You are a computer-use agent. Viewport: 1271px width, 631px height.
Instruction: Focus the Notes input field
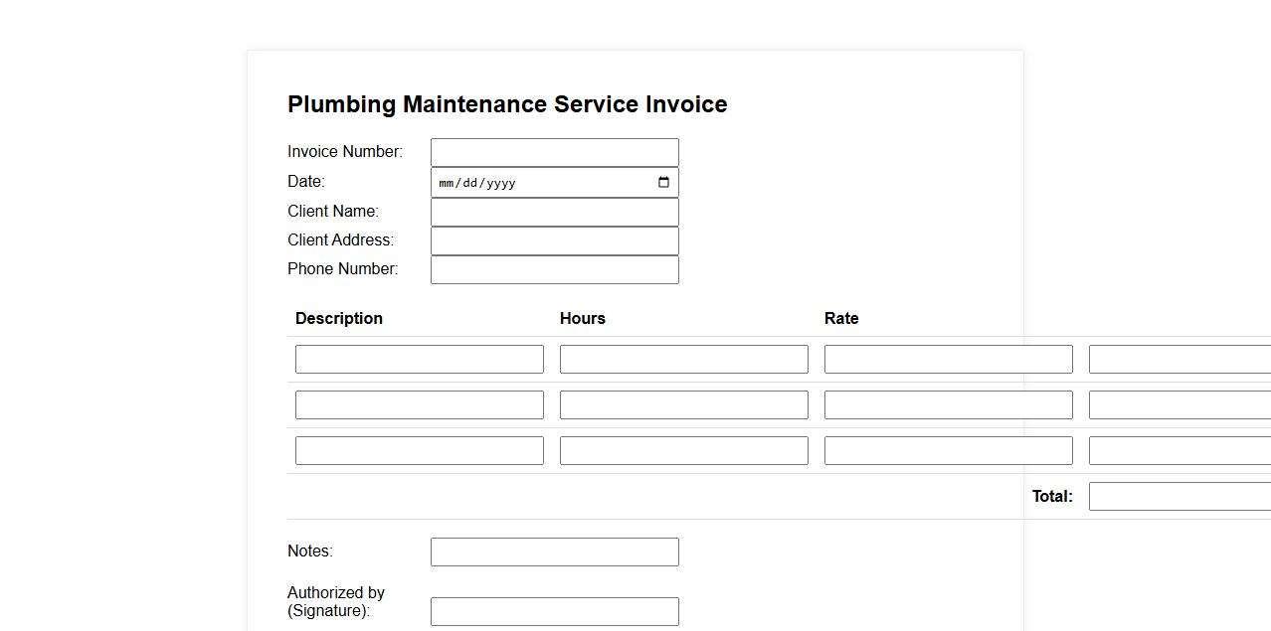pyautogui.click(x=554, y=552)
